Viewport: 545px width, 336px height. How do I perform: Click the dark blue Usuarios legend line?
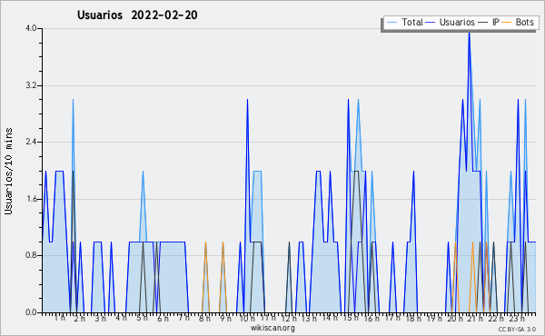431,23
